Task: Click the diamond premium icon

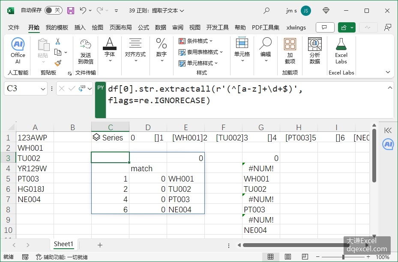Action: click(x=326, y=10)
